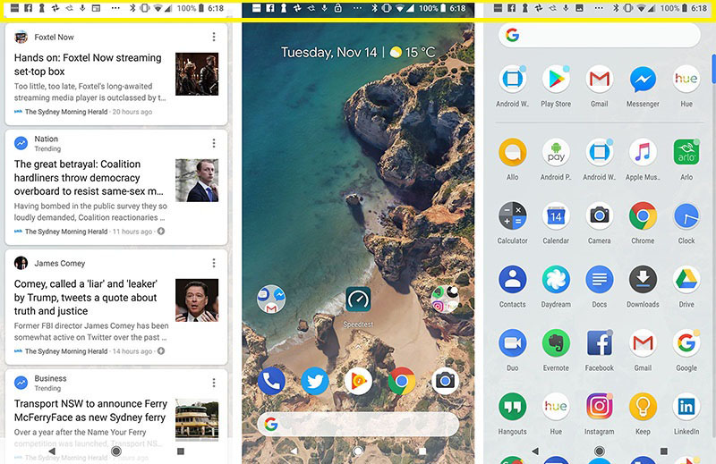Open the Clock app
Viewport: 716px width, 464px height.
coord(686,215)
